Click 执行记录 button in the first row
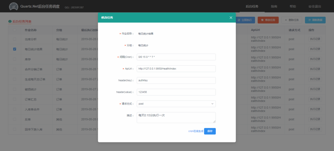This screenshot has height=151, width=334. (315, 39)
